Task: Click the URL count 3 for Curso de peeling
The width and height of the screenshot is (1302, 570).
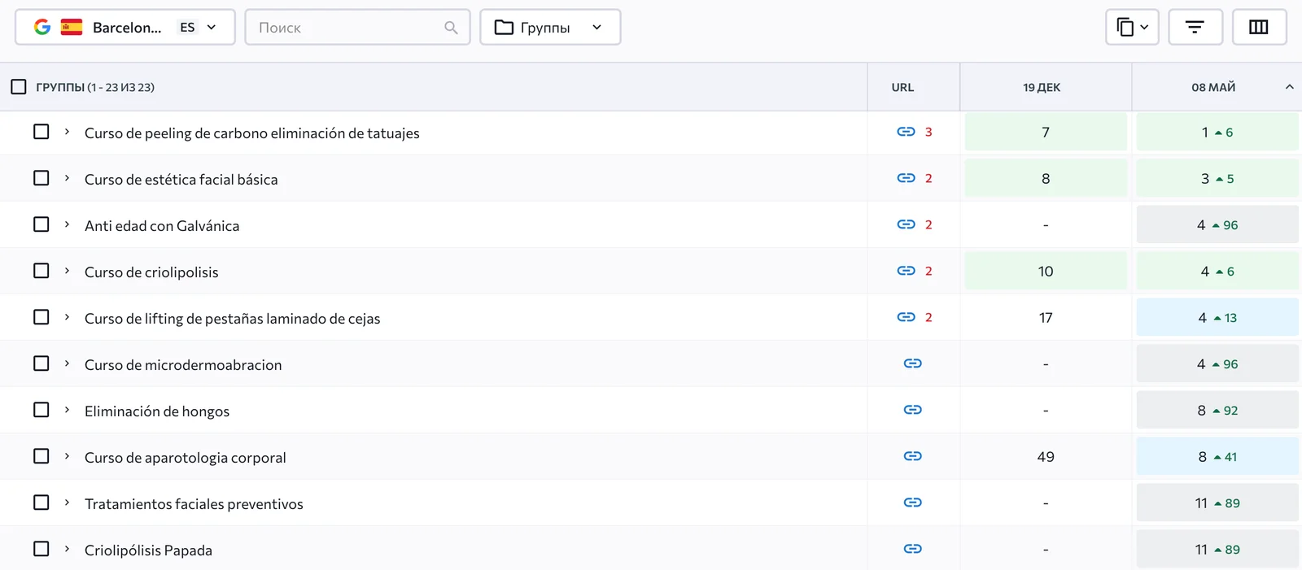Action: click(928, 132)
